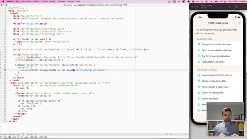Click the '/native.css' stylesheet link line
The width and height of the screenshot is (247, 139).
[42, 42]
